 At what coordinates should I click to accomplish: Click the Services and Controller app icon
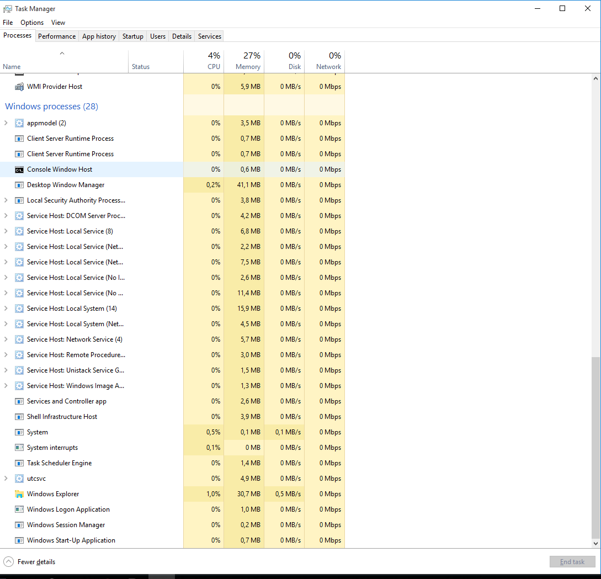click(19, 401)
